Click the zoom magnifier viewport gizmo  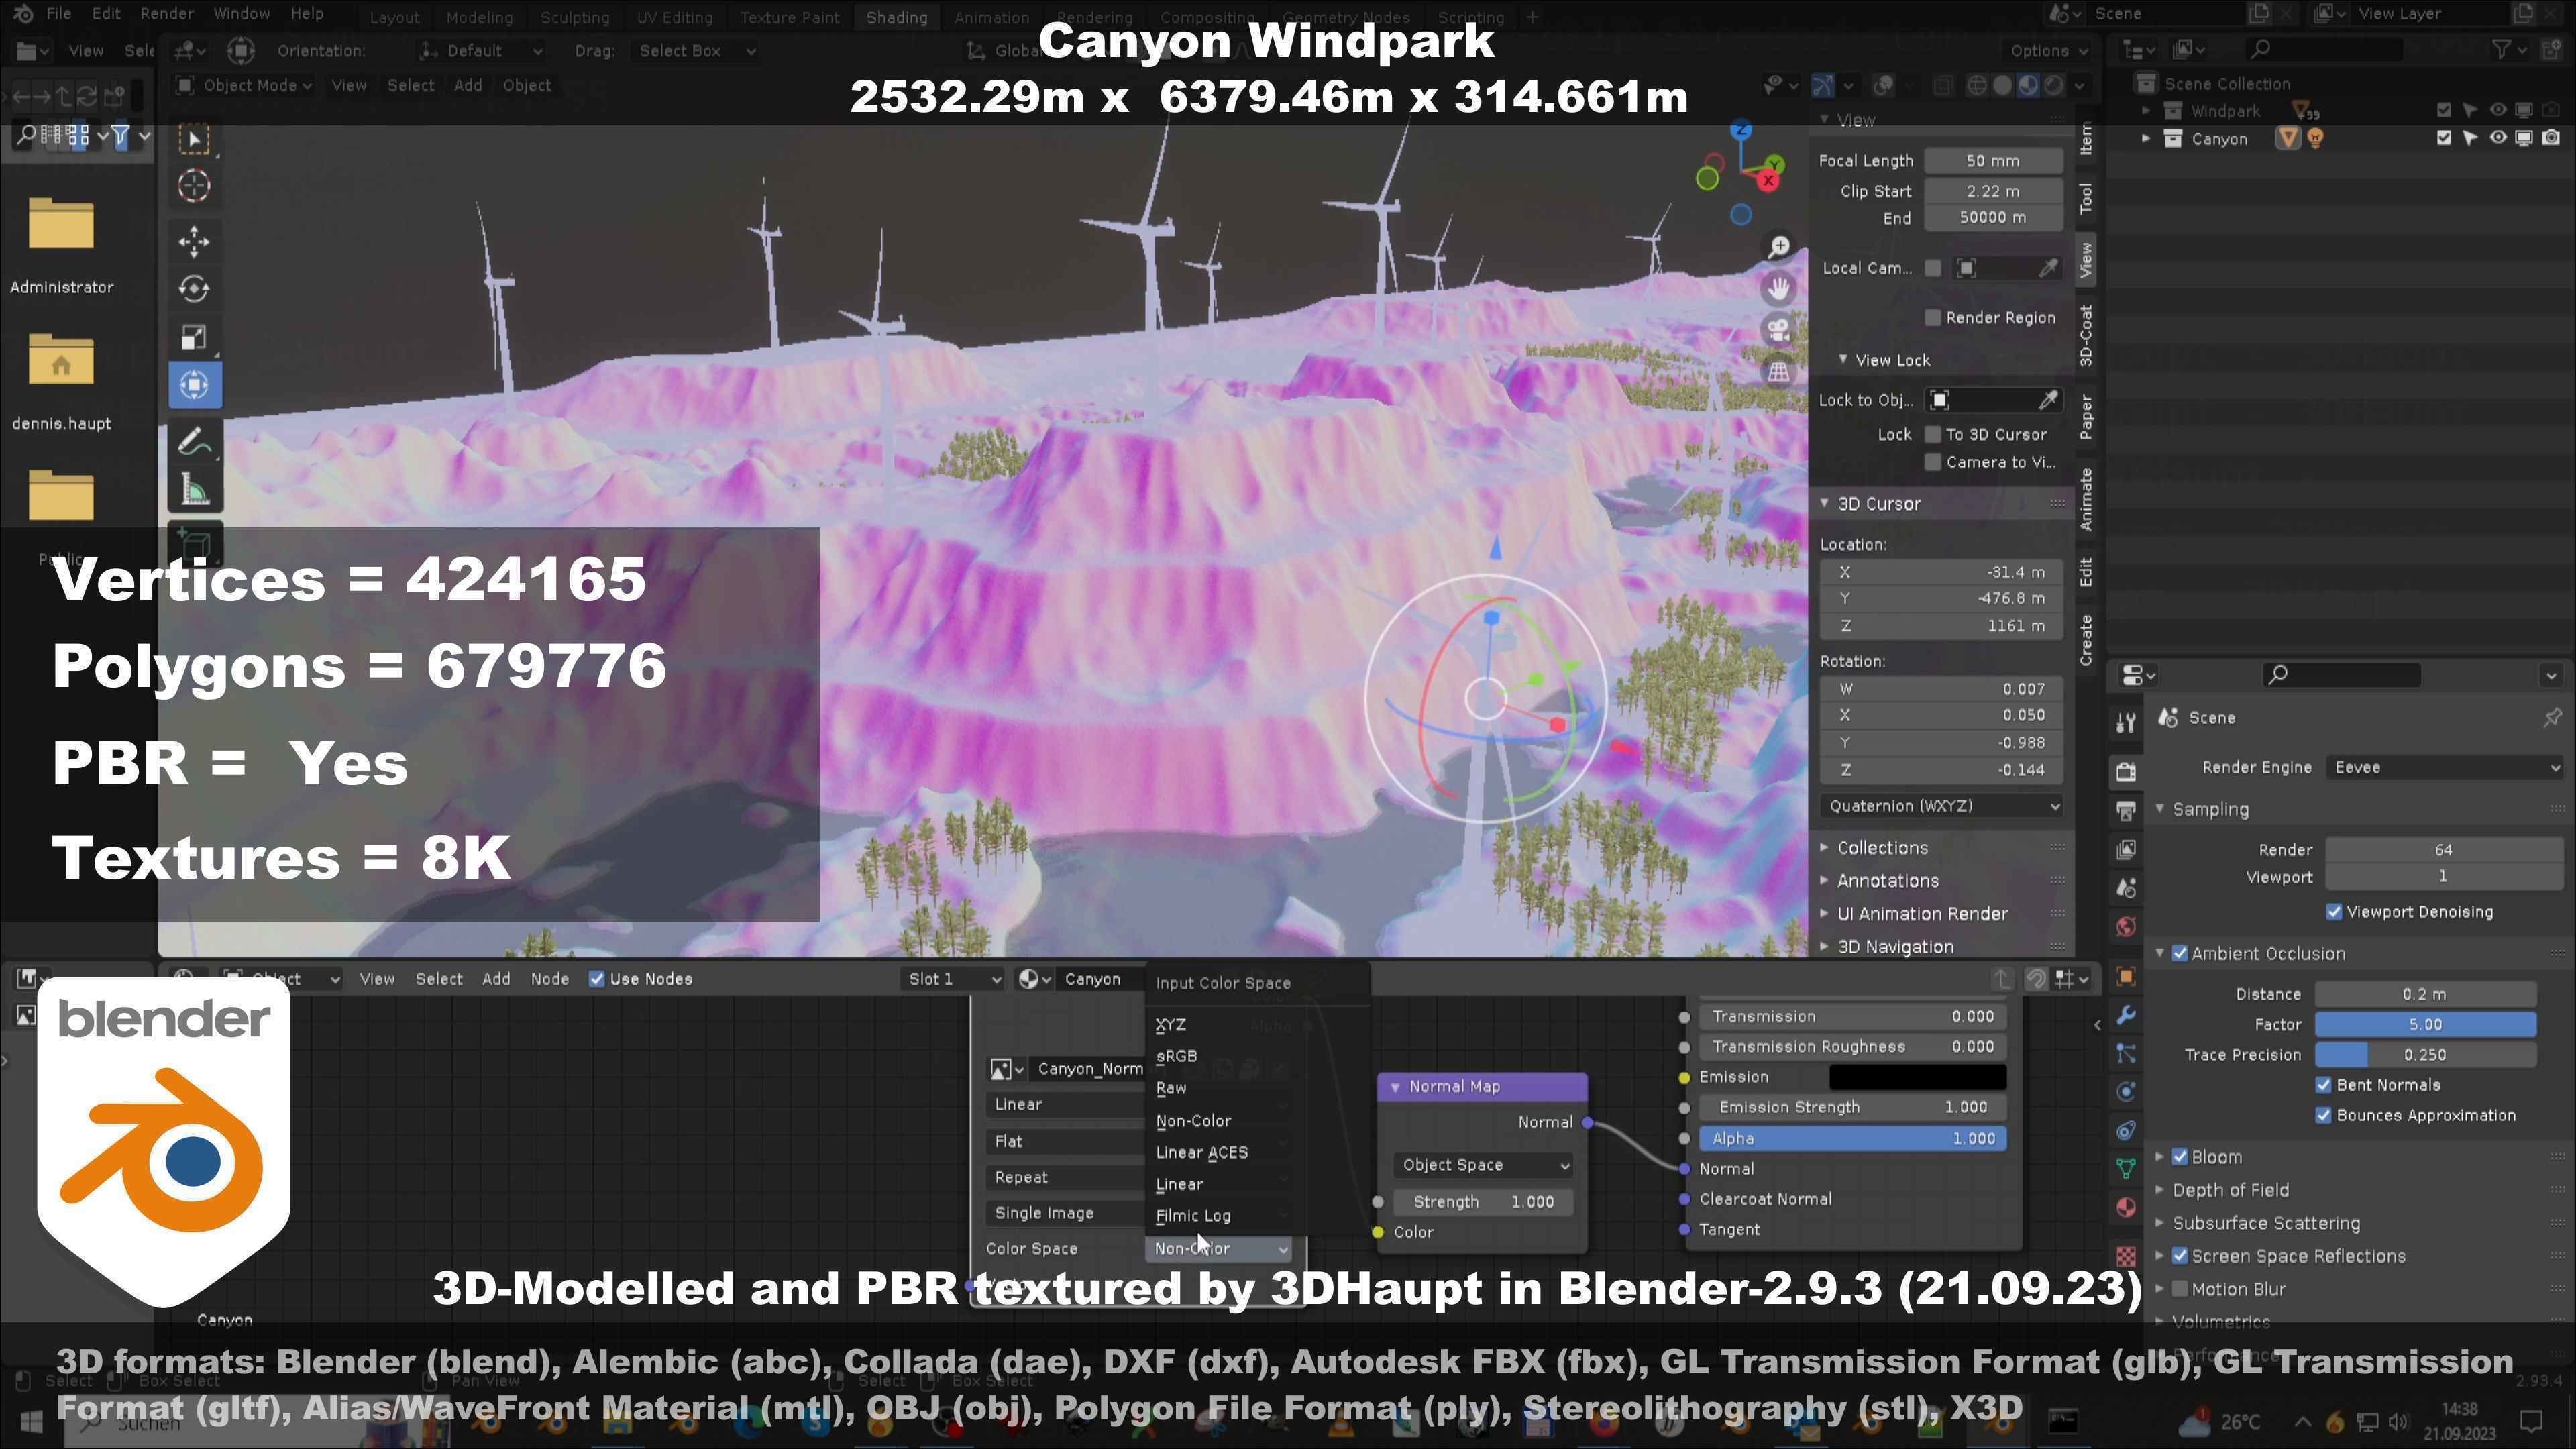pyautogui.click(x=1778, y=247)
